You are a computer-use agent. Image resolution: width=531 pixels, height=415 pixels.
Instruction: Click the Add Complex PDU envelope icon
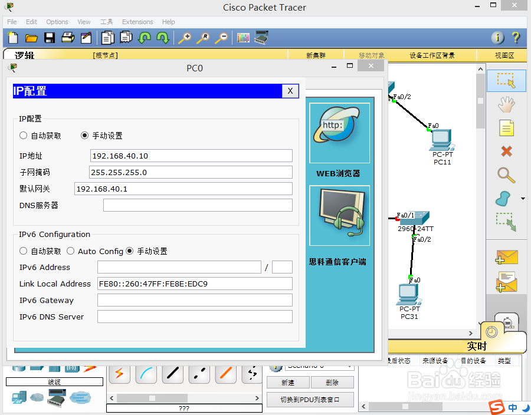[x=506, y=282]
